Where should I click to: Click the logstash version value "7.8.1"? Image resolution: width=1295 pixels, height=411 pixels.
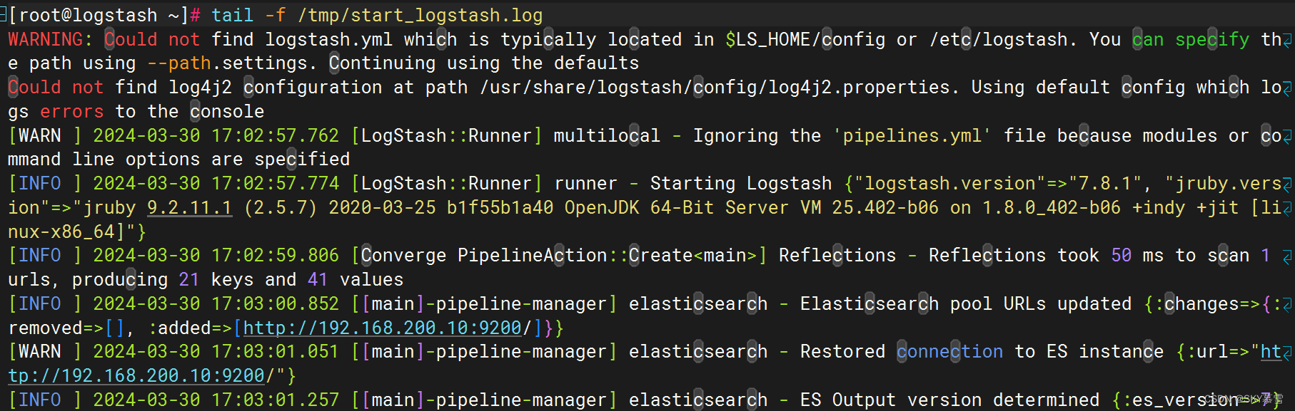point(1105,183)
